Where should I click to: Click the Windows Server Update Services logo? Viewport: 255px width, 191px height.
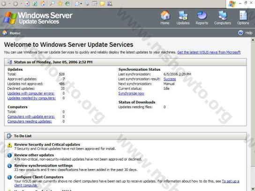[x=38, y=18]
